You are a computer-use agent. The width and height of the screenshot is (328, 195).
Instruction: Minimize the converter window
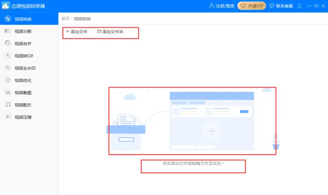(x=309, y=6)
